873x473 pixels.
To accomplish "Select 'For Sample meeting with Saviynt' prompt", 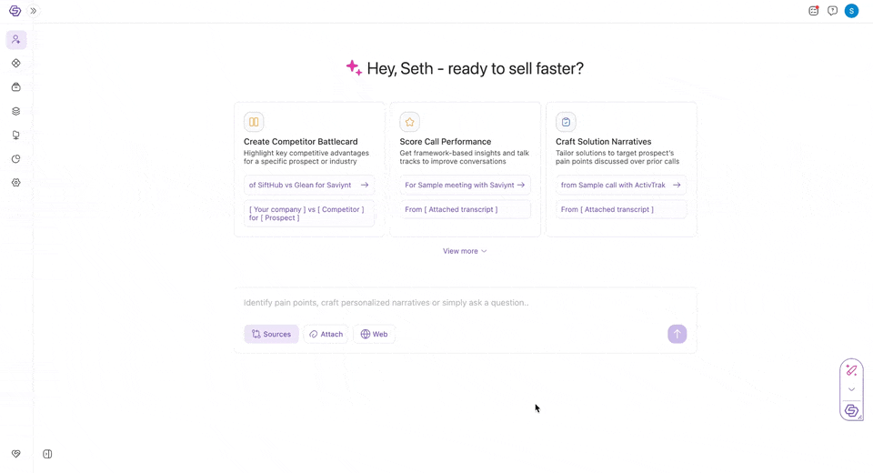I will click(x=465, y=185).
